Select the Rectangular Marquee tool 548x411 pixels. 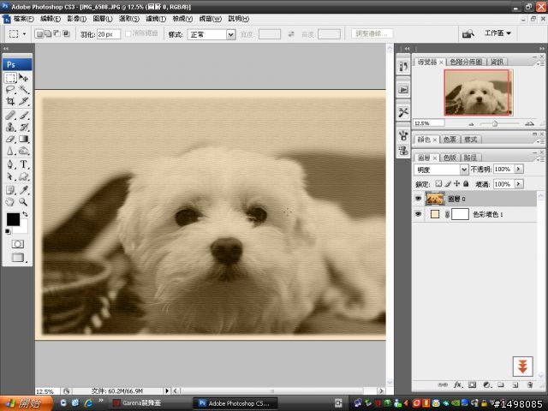(10, 78)
